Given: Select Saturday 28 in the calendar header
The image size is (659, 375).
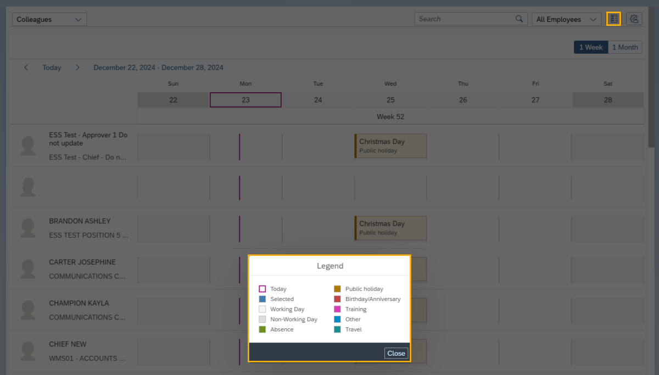Looking at the screenshot, I should tap(607, 100).
